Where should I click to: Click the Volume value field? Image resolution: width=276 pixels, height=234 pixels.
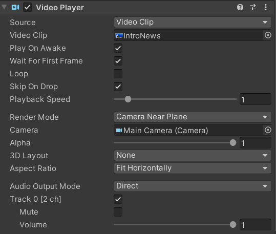(256, 225)
